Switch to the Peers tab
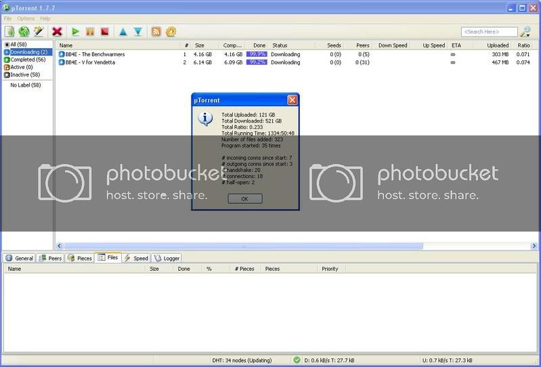This screenshot has width=541, height=367. (x=50, y=258)
